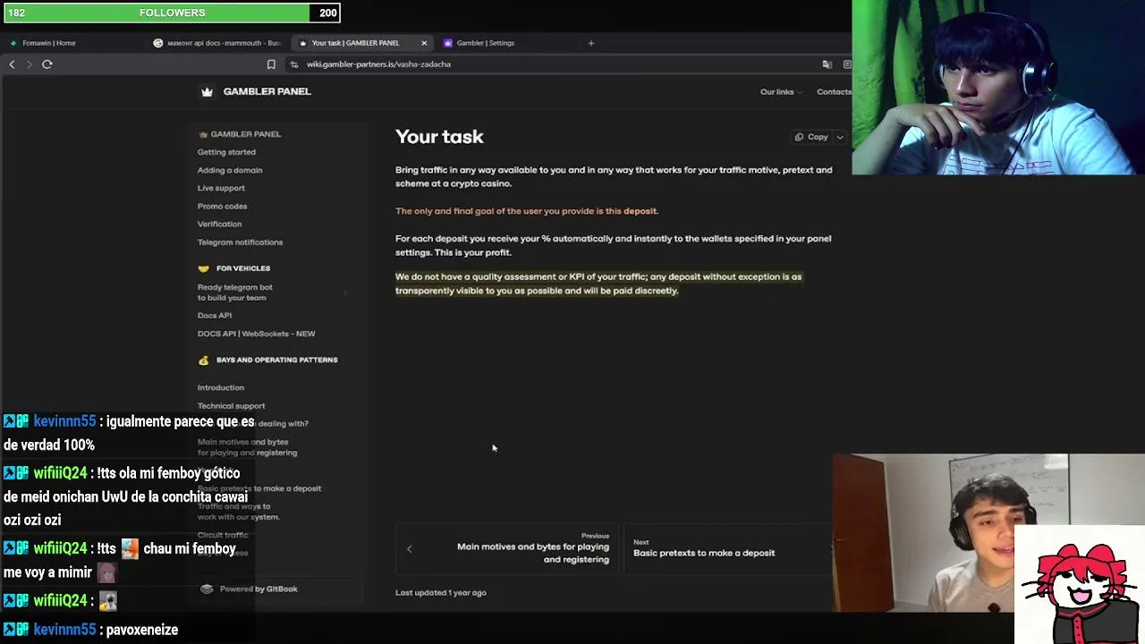The image size is (1145, 644).
Task: Click the followers goal progress bar
Action: tap(170, 13)
